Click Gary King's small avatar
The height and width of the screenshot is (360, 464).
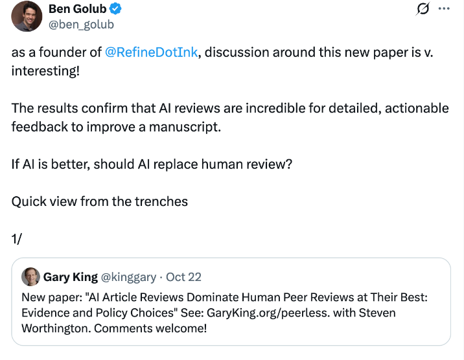click(30, 277)
